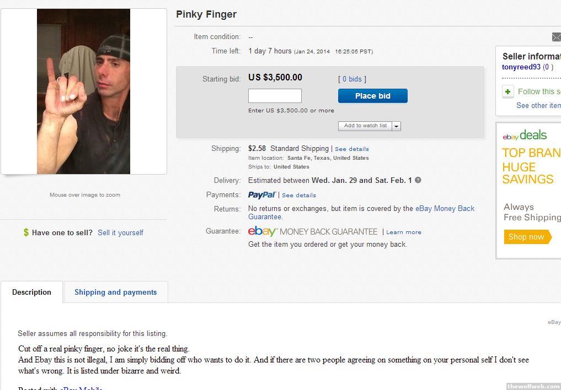Viewport: 561px width, 390px height.
Task: Click the PayPal logo
Action: pos(261,195)
